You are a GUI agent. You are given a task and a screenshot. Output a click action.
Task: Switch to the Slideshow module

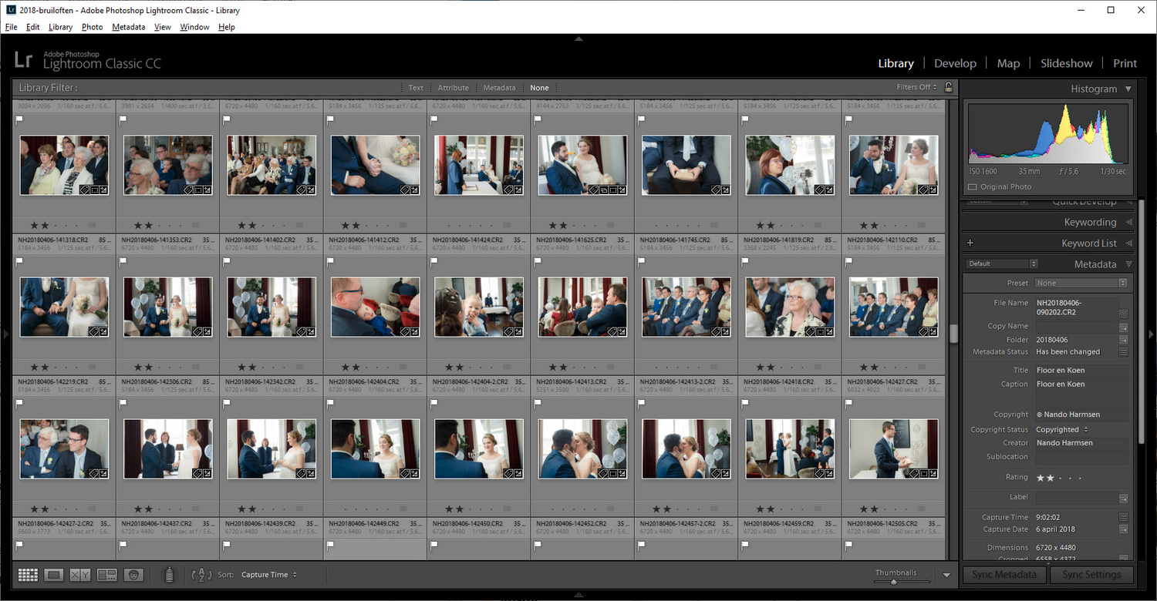pos(1066,63)
